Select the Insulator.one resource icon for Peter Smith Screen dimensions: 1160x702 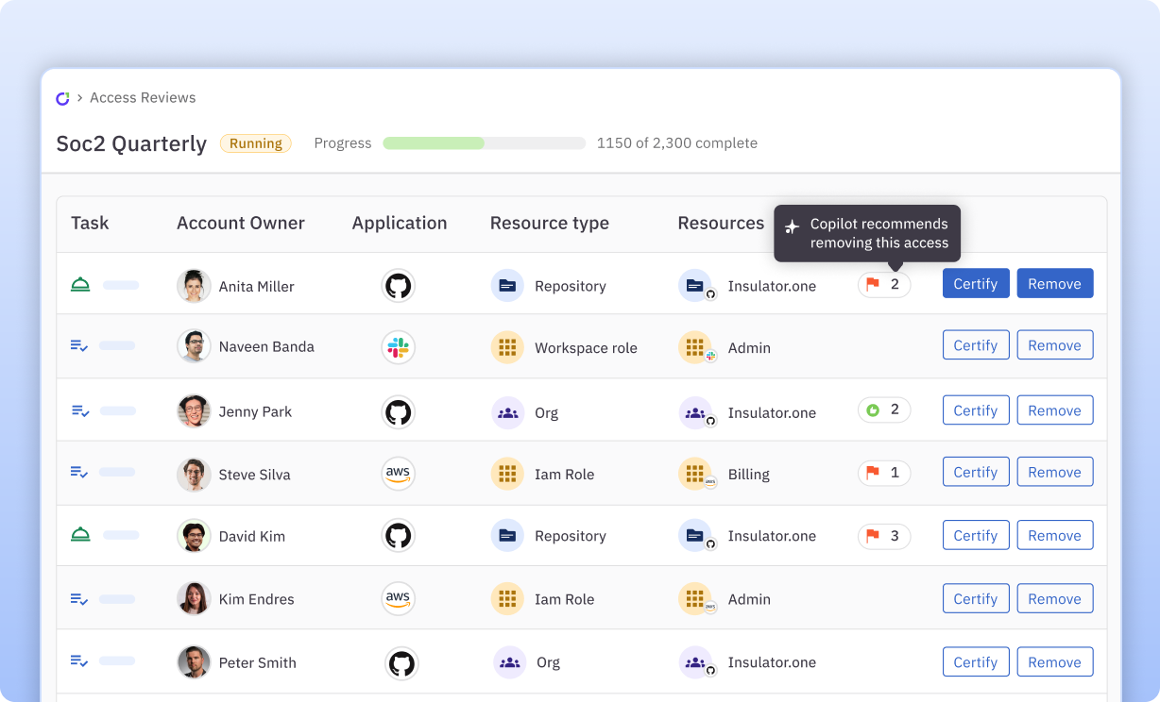[697, 662]
